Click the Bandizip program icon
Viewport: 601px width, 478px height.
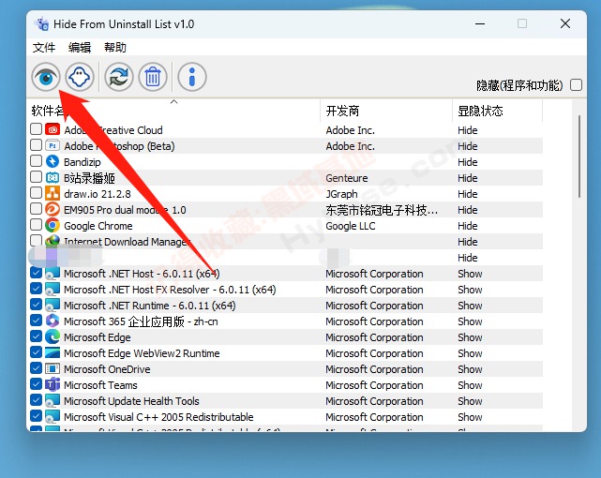53,161
